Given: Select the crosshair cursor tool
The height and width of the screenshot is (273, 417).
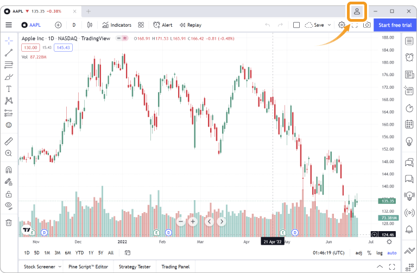Looking at the screenshot, I should (x=9, y=41).
